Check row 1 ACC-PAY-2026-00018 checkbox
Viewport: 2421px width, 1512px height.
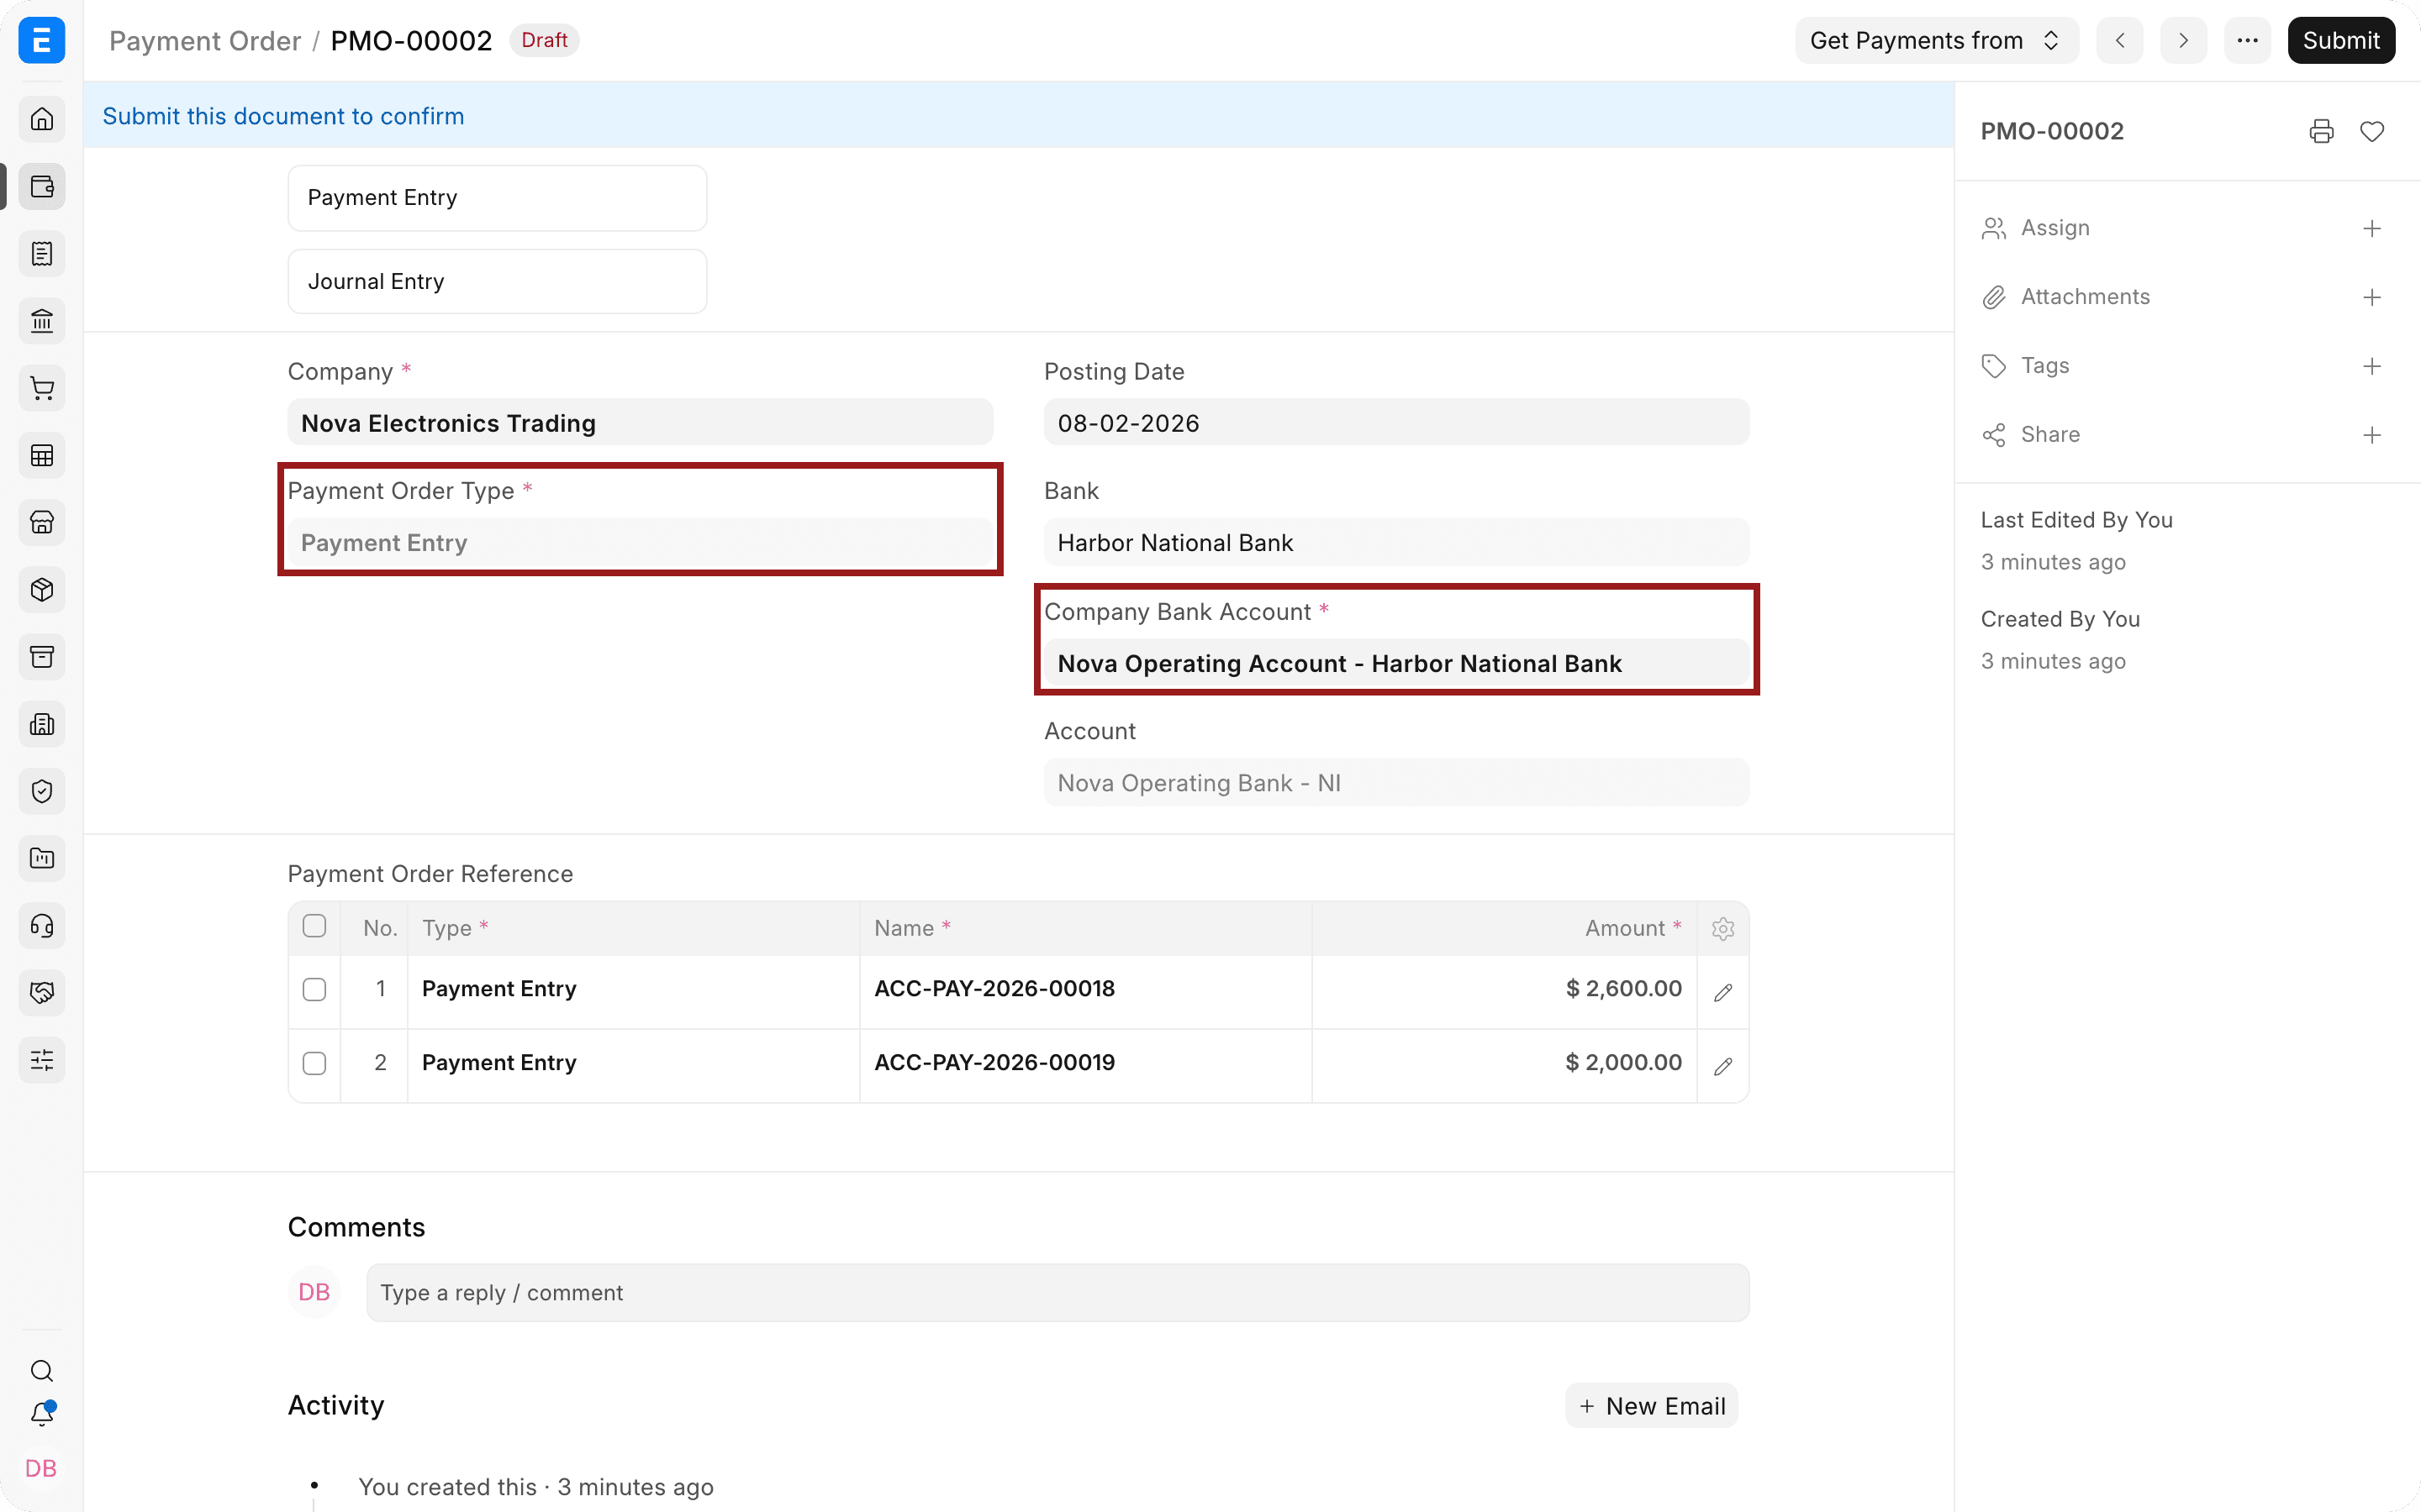point(314,989)
